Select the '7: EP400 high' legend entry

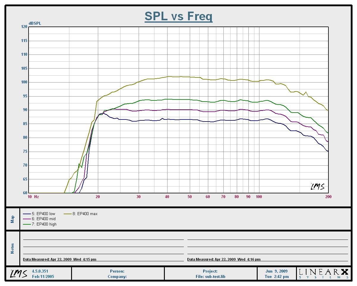click(x=45, y=224)
